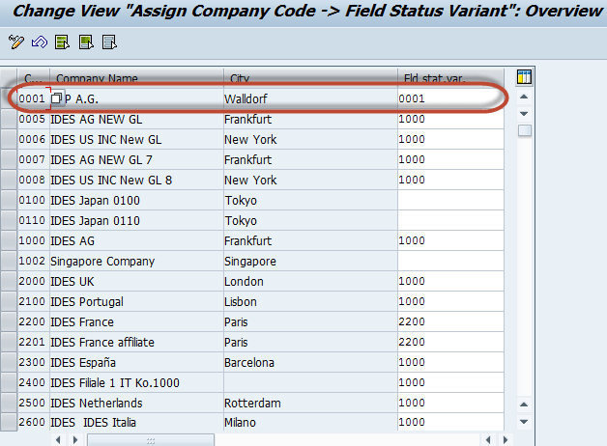Click the scroll-down arrow at the table bottom right
The width and height of the screenshot is (607, 446).
tap(525, 422)
